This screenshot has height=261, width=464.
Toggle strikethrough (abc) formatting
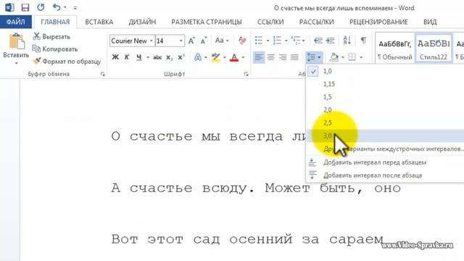click(x=157, y=57)
